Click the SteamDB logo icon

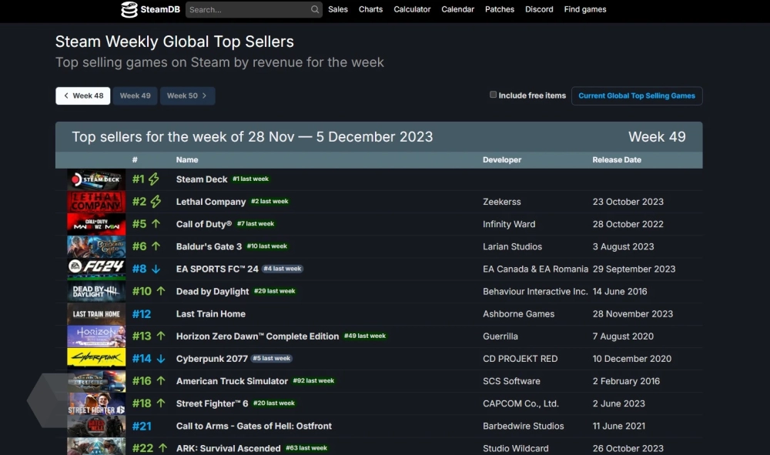[x=129, y=10]
